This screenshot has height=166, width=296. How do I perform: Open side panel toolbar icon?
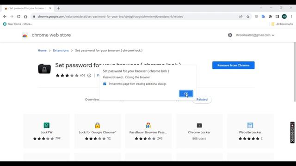click(277, 17)
